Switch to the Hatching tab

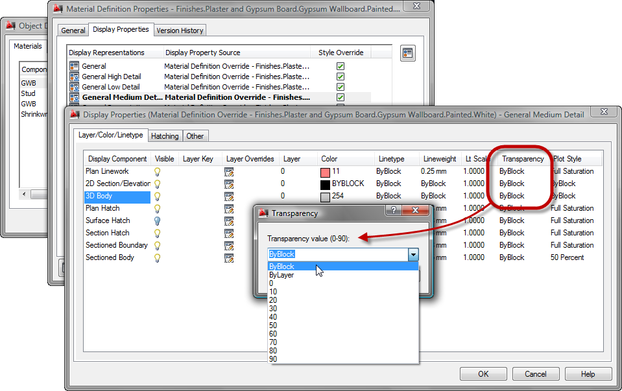pos(165,136)
